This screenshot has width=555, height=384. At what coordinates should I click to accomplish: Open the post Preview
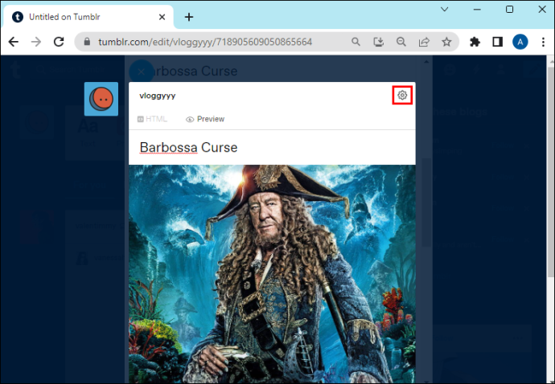tap(205, 119)
